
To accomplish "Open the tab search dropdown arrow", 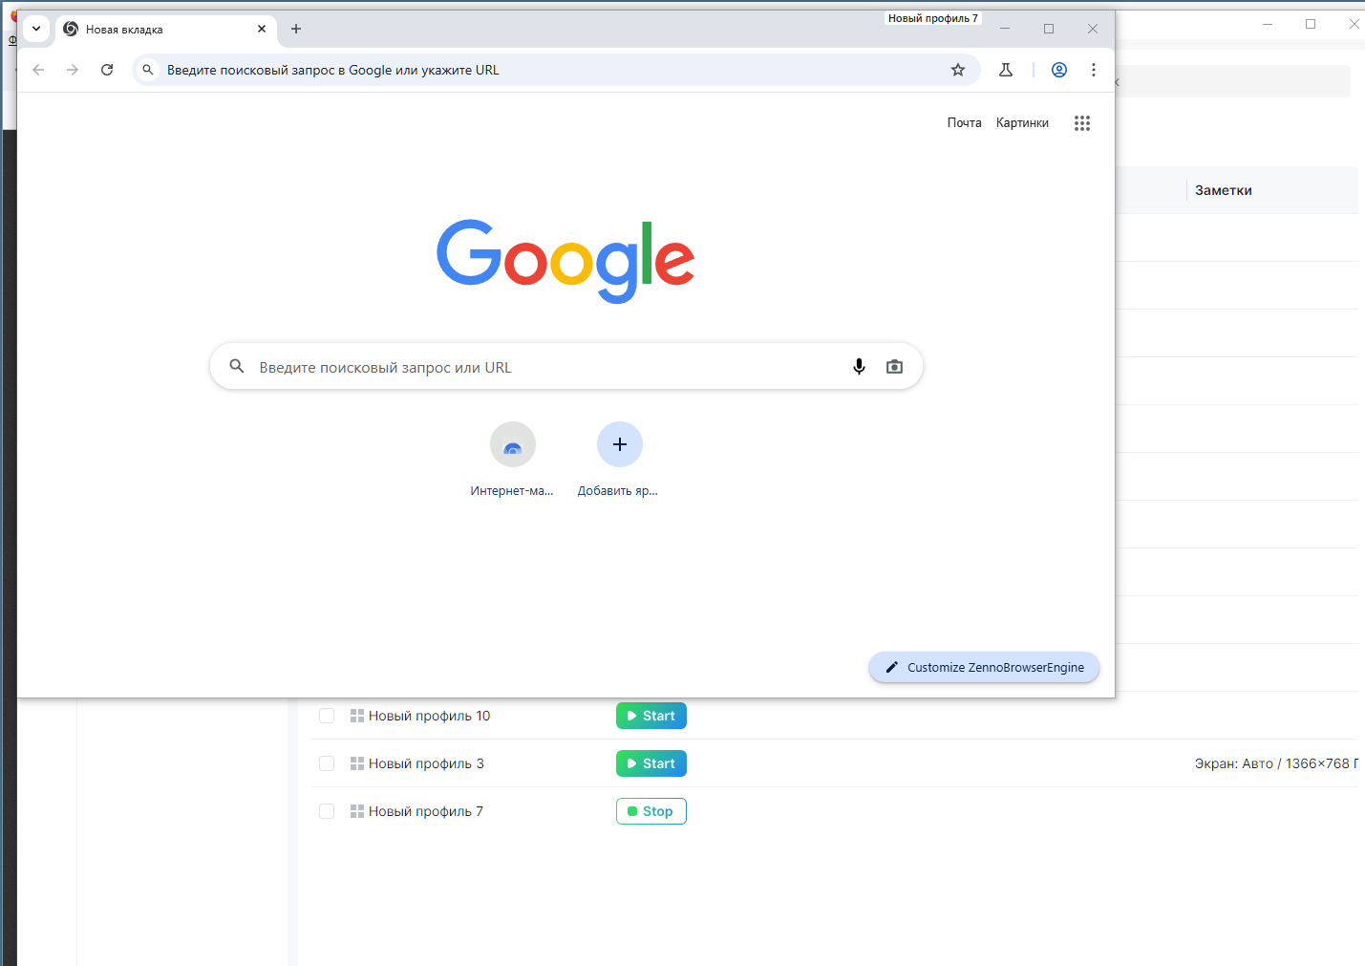I will coord(36,29).
